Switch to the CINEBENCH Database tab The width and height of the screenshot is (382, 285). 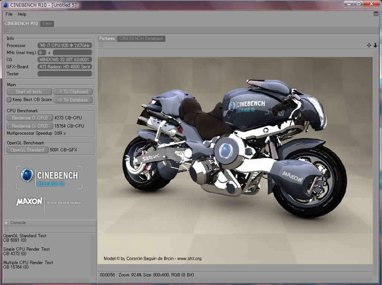click(x=141, y=38)
